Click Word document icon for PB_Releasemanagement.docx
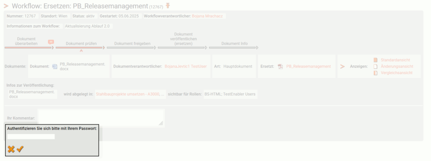431x161 pixels. 55,67
